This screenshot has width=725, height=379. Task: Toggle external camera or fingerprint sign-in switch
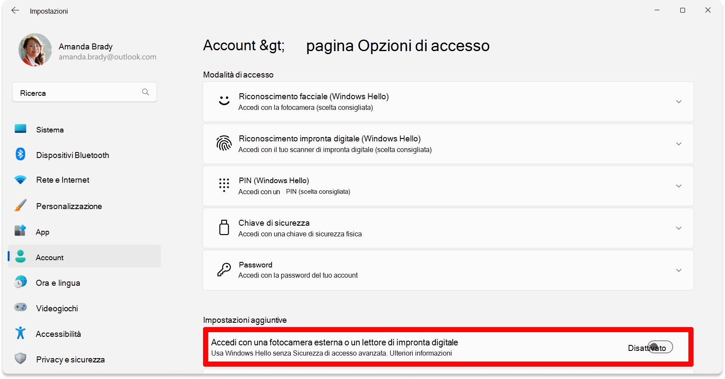click(x=660, y=347)
